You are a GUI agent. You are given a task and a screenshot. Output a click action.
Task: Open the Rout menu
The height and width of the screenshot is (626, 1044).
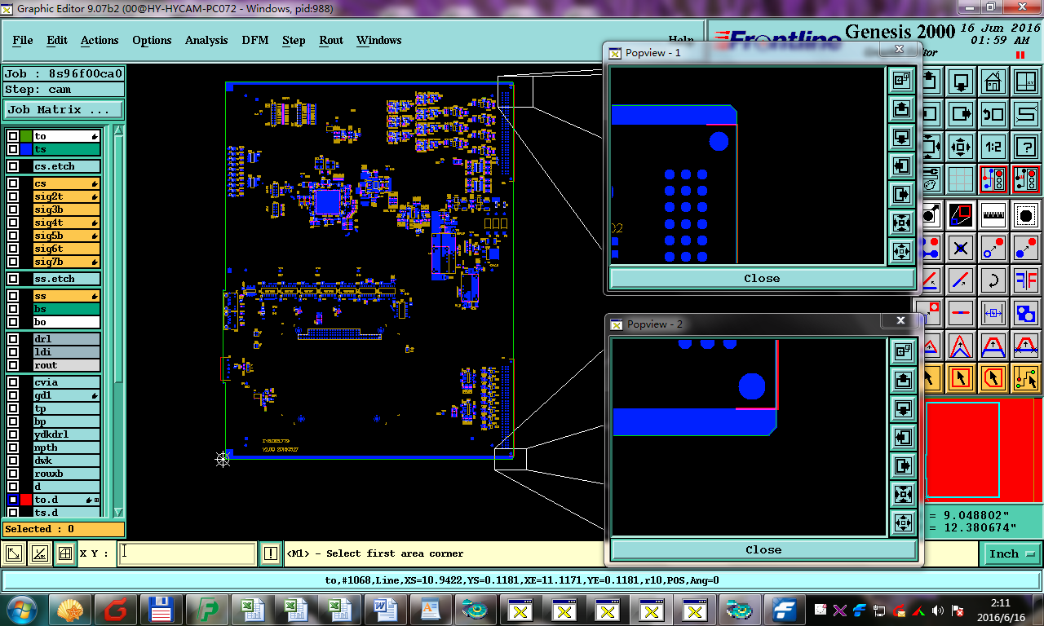click(331, 40)
